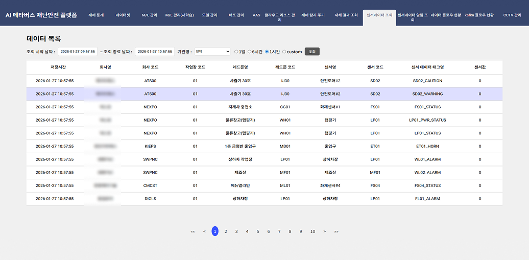Viewport: 529px width, 260px height.
Task: Go to pagination page 4
Action: [x=247, y=231]
